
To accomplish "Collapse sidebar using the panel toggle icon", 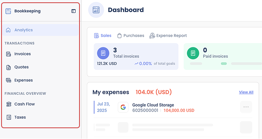I will point(74,11).
